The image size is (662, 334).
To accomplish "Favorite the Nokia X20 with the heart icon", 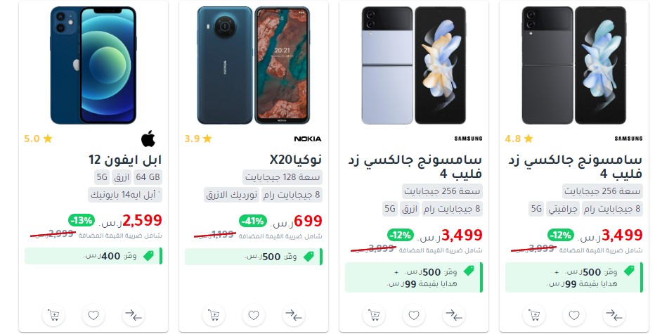I will [254, 315].
